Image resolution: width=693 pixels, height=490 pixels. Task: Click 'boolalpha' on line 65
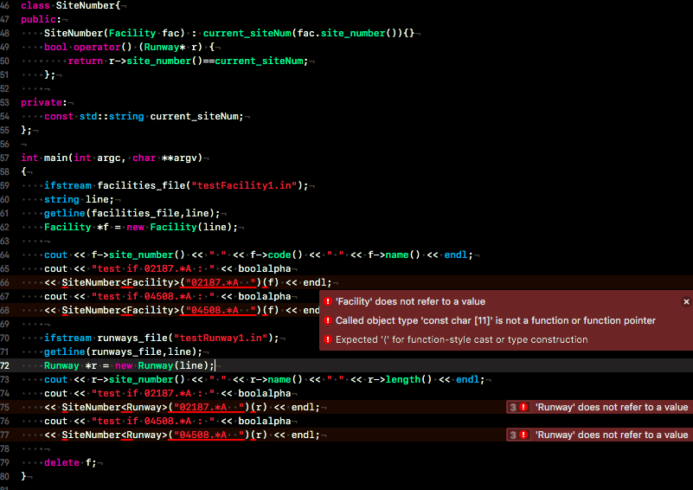coord(265,269)
